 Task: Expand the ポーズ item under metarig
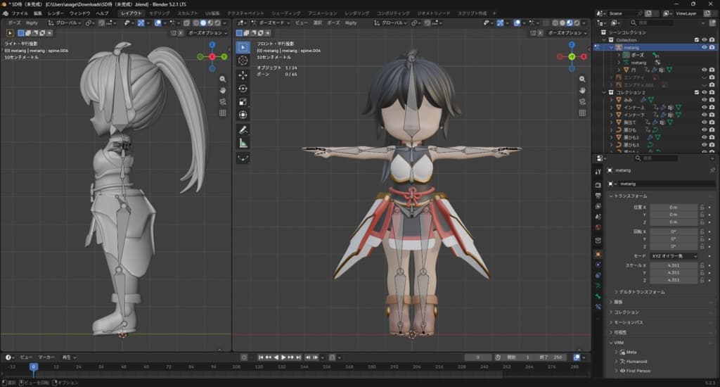click(619, 55)
